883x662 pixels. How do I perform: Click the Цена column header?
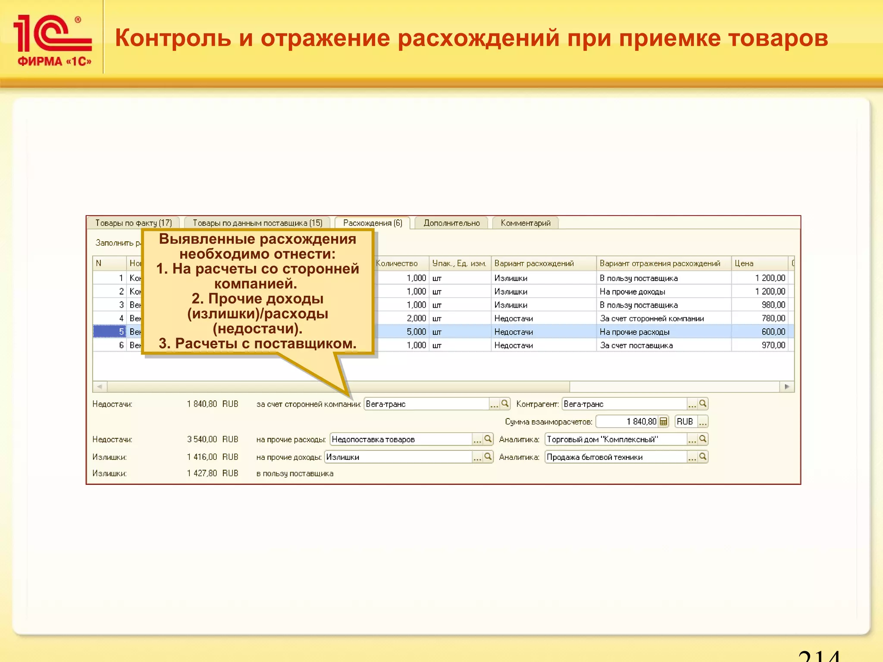click(x=760, y=263)
